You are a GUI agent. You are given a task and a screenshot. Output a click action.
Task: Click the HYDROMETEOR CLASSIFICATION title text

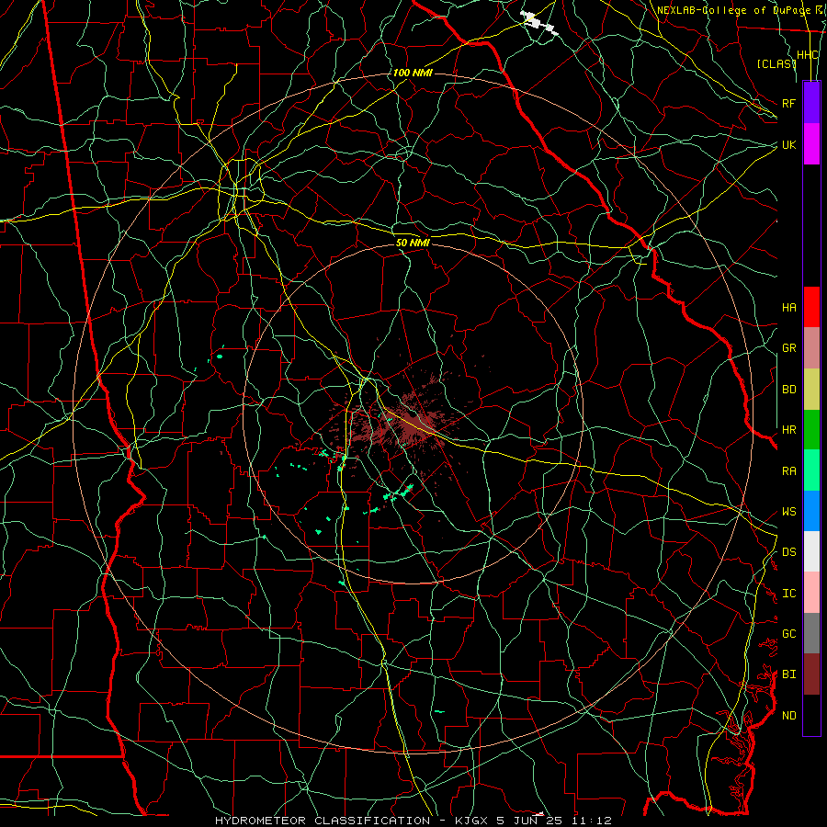[x=323, y=821]
